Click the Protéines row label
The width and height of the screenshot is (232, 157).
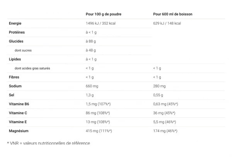pyautogui.click(x=17, y=32)
